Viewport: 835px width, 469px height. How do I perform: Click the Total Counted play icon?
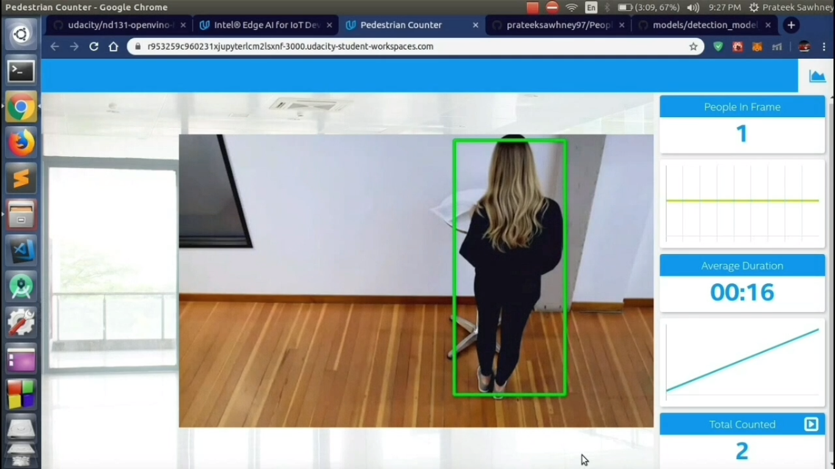pyautogui.click(x=811, y=424)
